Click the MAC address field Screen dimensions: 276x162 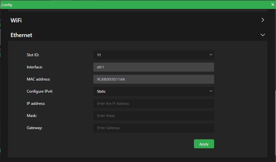point(153,79)
